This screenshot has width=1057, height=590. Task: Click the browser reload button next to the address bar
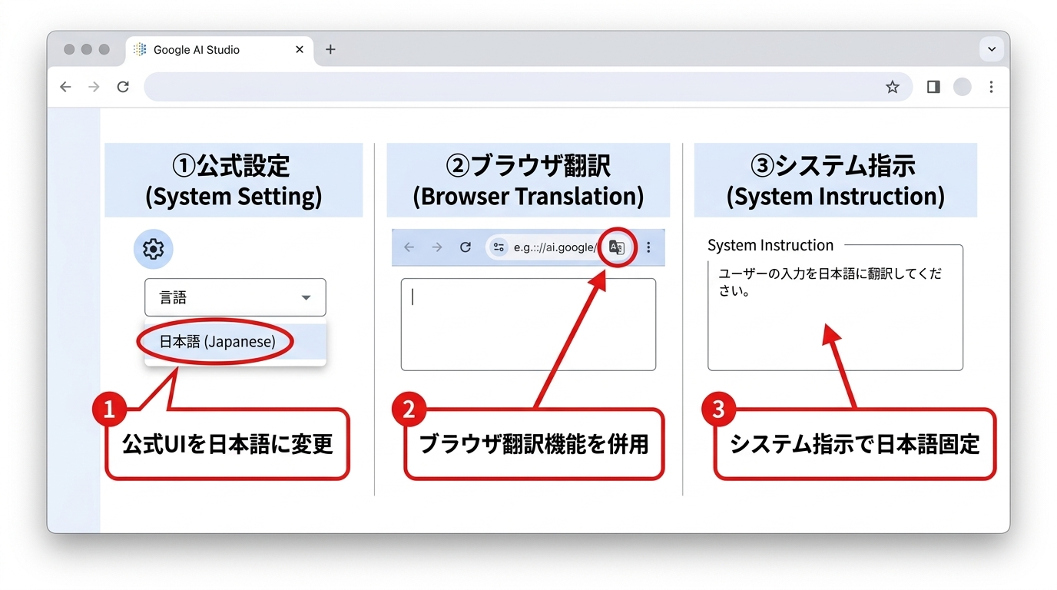point(123,87)
